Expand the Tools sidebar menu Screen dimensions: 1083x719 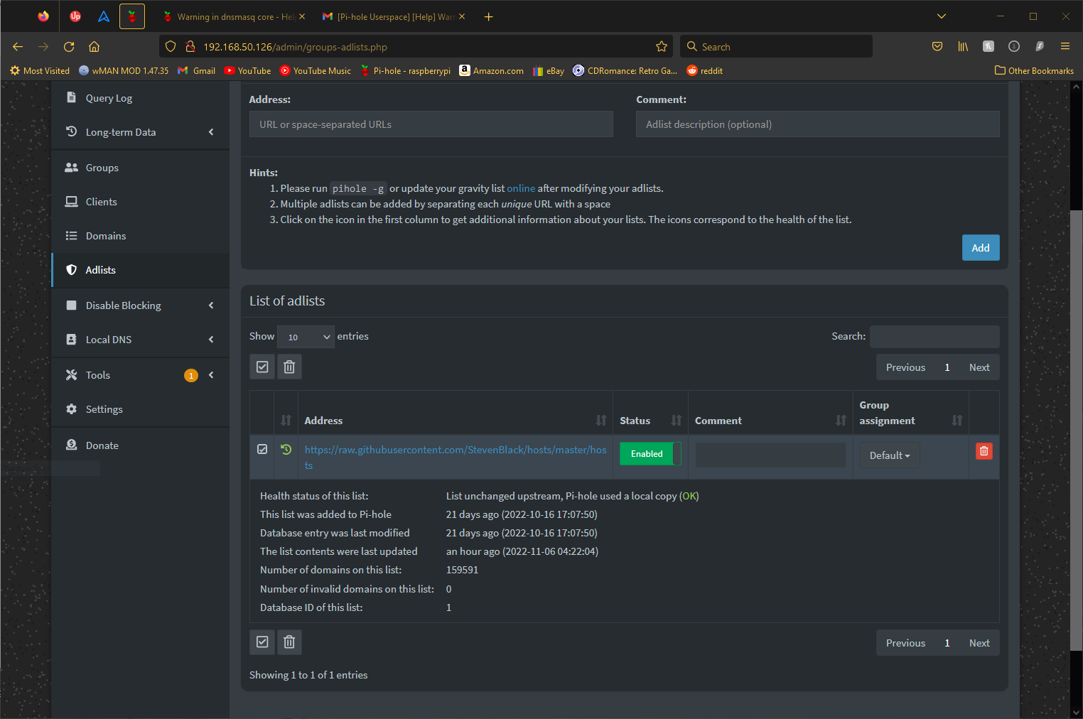click(x=97, y=374)
